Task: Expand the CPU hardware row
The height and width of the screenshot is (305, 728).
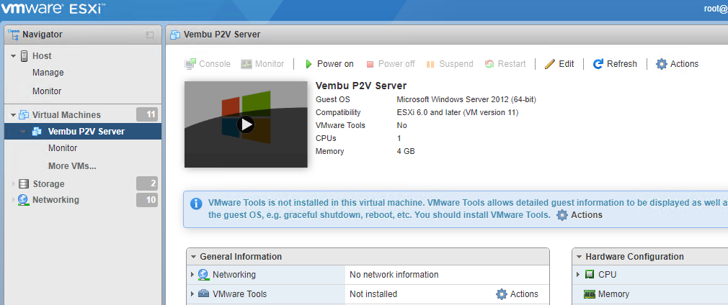Action: pyautogui.click(x=578, y=274)
